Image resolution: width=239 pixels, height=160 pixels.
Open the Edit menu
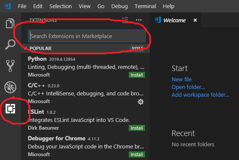coord(38,6)
